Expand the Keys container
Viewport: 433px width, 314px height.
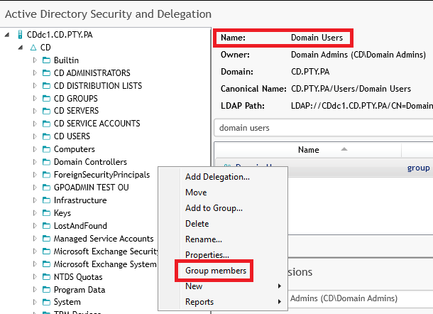tap(35, 213)
